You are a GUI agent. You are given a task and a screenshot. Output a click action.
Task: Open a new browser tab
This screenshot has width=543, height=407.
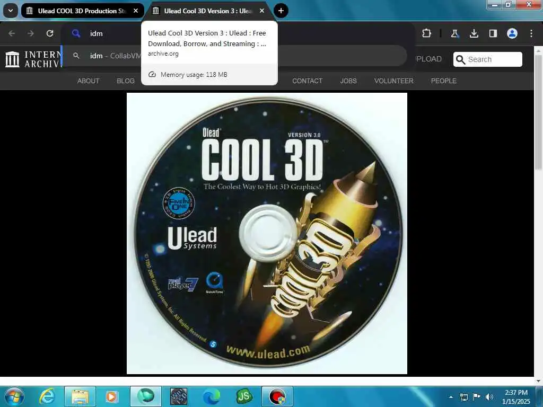[x=281, y=11]
